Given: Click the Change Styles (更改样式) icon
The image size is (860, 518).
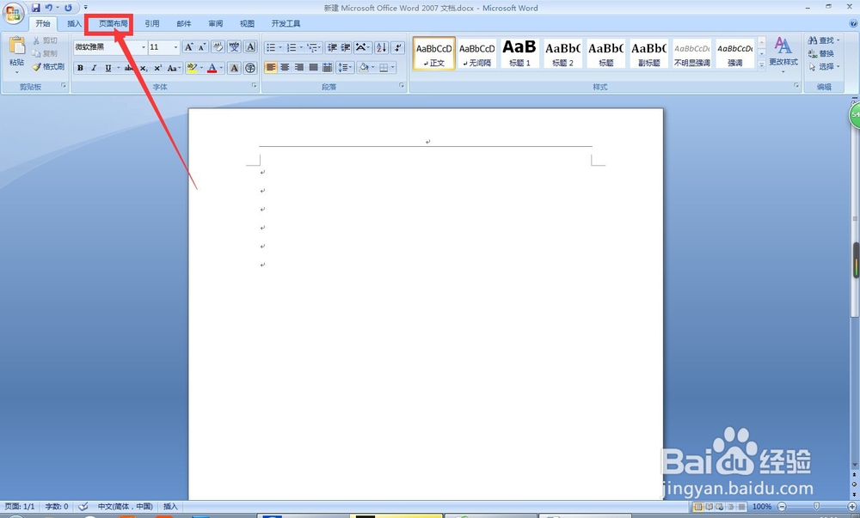Looking at the screenshot, I should pos(783,52).
